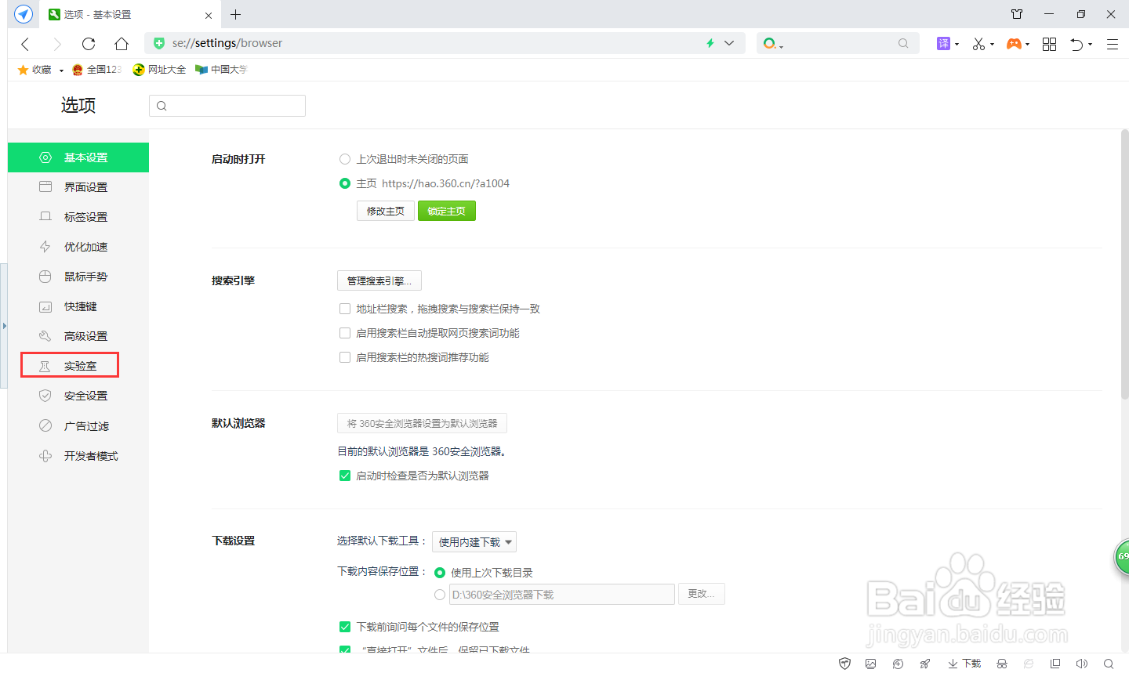Select 使用上次下载目录 radio option
The height and width of the screenshot is (673, 1129).
440,573
